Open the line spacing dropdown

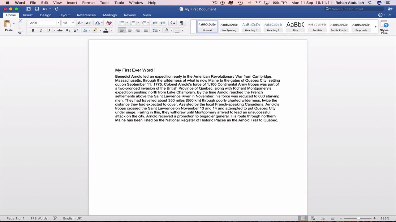(156, 30)
